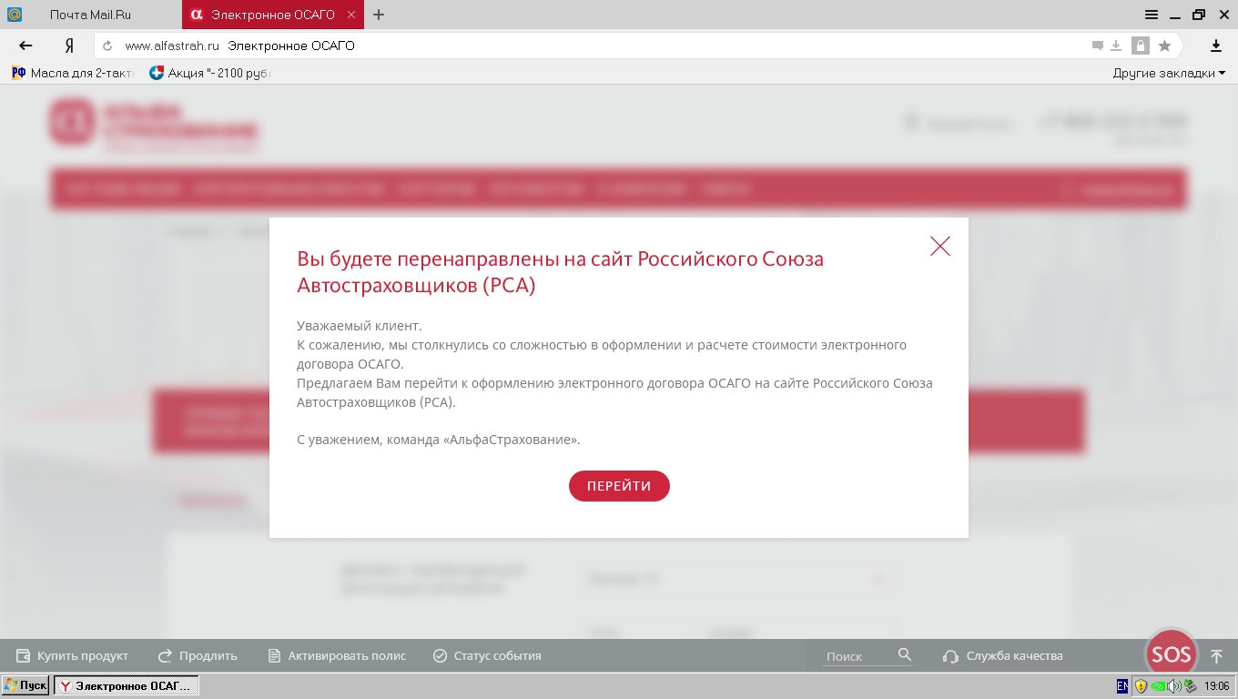Reload the page using the refresh icon

pyautogui.click(x=107, y=46)
